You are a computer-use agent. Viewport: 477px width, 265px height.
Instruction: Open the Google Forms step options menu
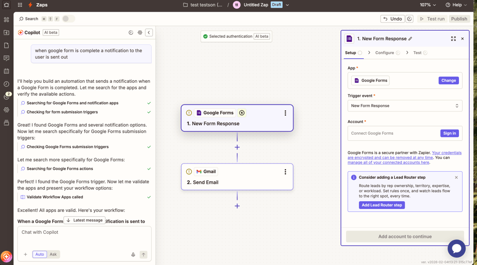click(x=286, y=113)
